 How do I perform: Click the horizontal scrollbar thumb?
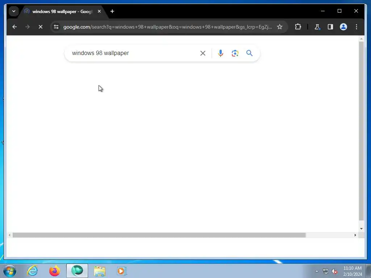click(159, 235)
